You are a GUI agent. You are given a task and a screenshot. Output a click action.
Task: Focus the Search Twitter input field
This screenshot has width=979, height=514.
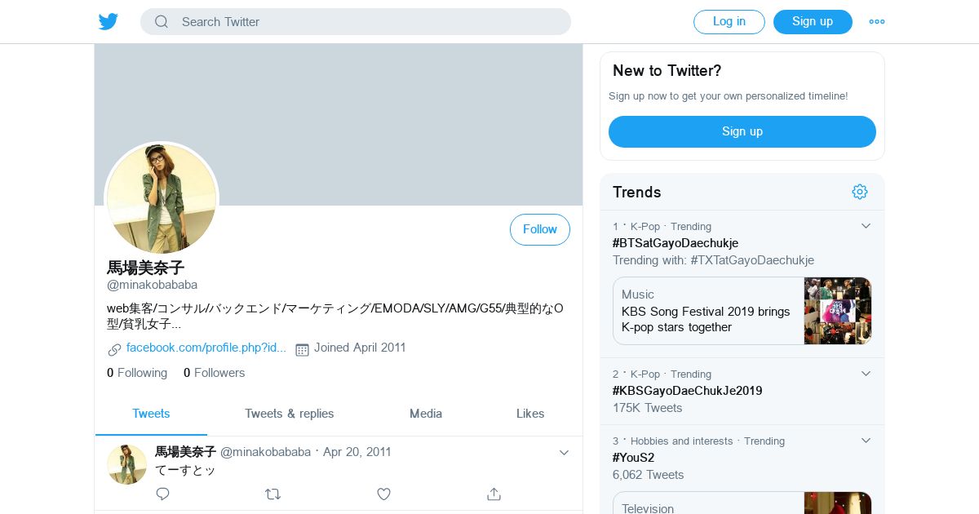(367, 22)
